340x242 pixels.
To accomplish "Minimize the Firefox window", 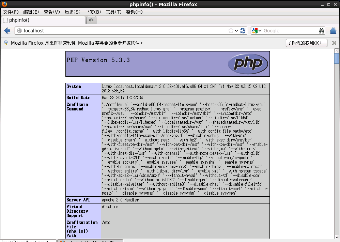I will (322, 4).
